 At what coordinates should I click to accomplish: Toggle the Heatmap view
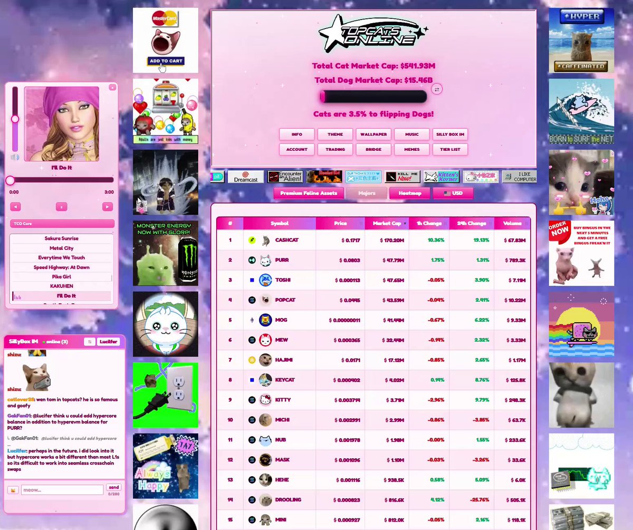(410, 194)
